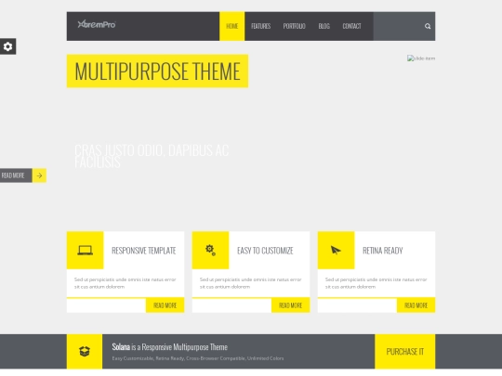The width and height of the screenshot is (502, 376).
Task: Click the yellow arrow beside slider Read More
Action: [39, 175]
